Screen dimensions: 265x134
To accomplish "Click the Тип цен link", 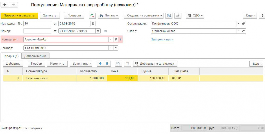I will pyautogui.click(x=162, y=40).
